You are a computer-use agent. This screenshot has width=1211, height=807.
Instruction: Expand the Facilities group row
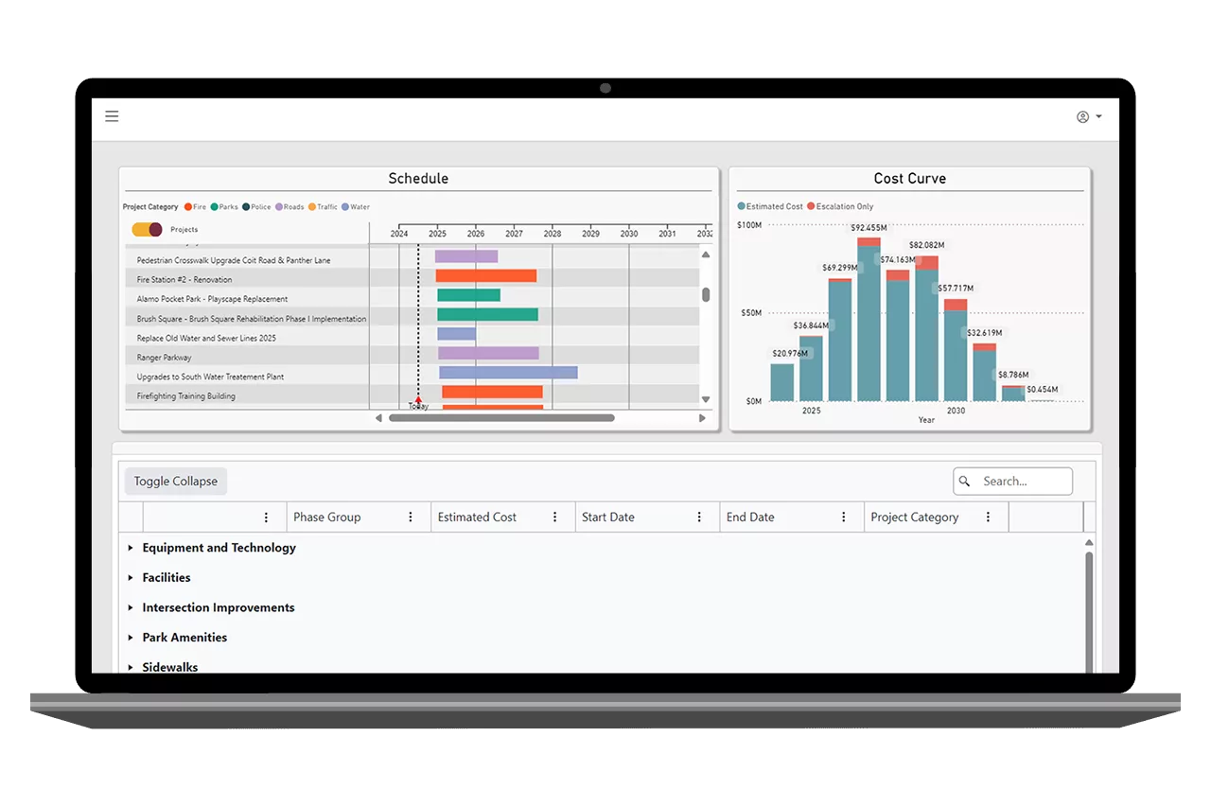tap(132, 578)
